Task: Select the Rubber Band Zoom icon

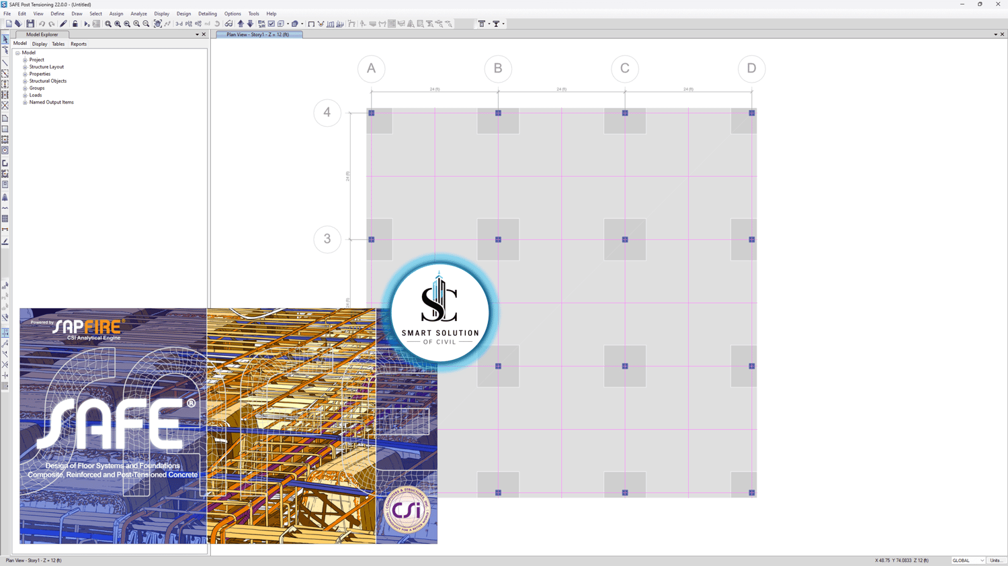Action: pyautogui.click(x=108, y=23)
